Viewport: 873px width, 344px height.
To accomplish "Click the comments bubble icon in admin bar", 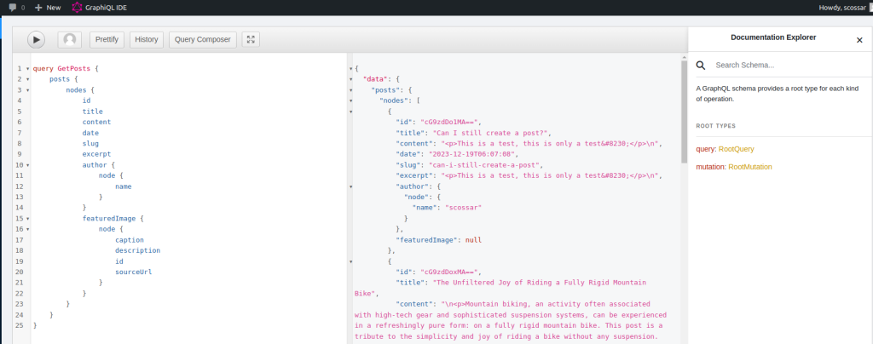I will [13, 8].
